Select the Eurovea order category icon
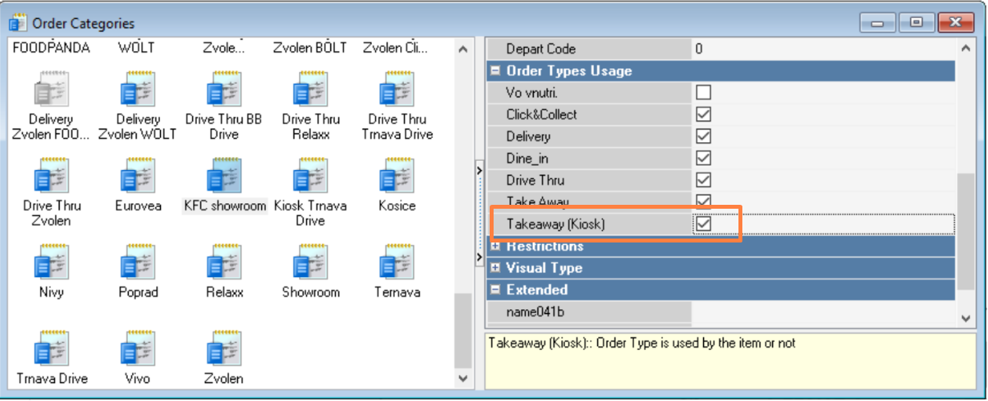Screen dimensions: 988x401 pos(138,177)
